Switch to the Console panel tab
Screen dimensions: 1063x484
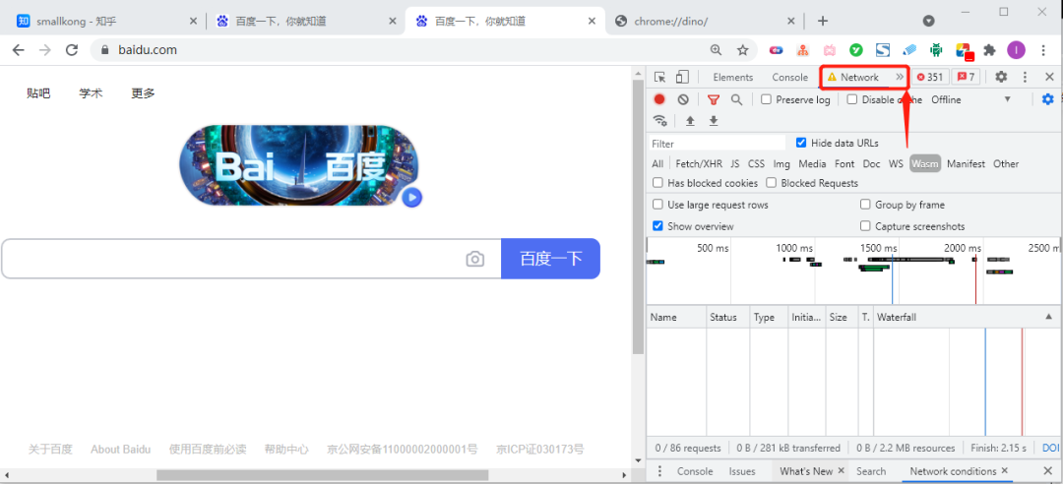pos(789,78)
